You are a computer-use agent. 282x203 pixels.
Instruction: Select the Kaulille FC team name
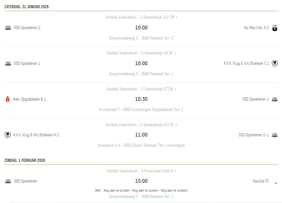pos(261,181)
